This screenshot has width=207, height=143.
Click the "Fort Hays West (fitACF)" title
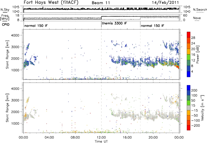51,2
